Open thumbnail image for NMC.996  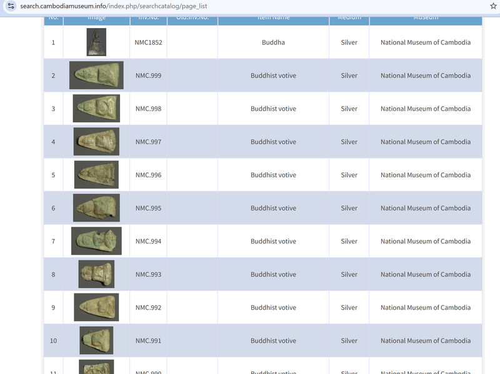pos(96,175)
